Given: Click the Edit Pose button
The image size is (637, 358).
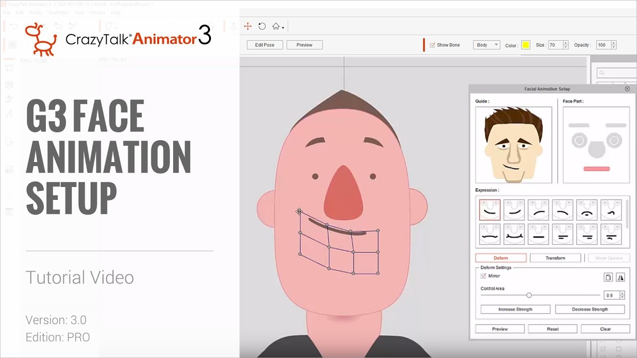Looking at the screenshot, I should pyautogui.click(x=265, y=45).
